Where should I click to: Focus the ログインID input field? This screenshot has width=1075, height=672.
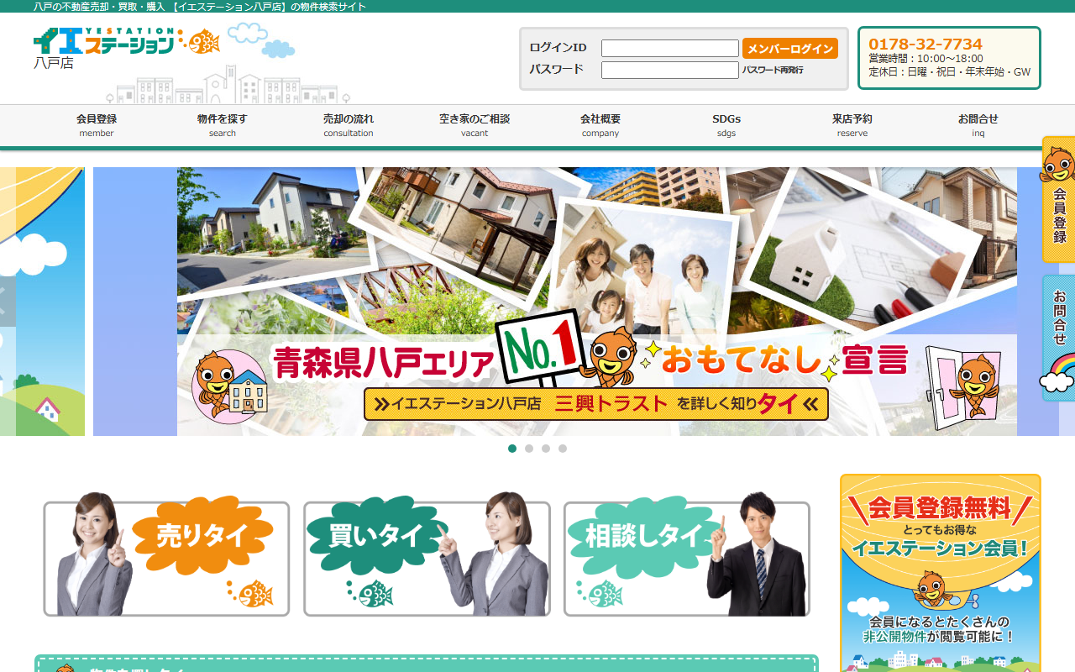[670, 49]
